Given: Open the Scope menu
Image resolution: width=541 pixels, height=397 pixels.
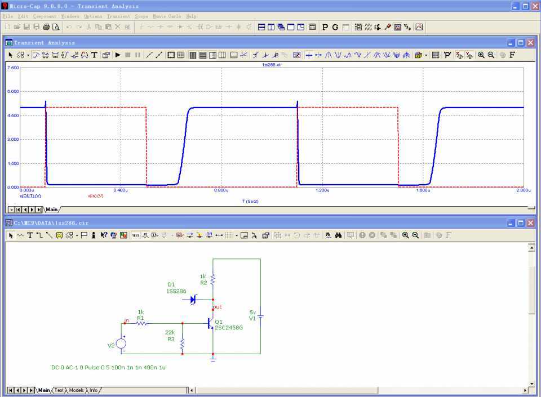Looking at the screenshot, I should [141, 16].
